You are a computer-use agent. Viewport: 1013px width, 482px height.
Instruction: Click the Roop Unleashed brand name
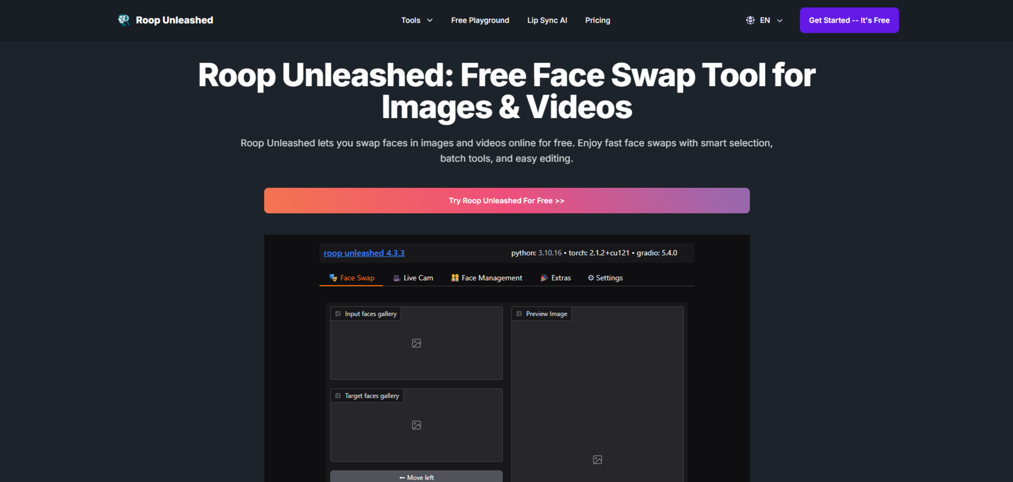click(174, 20)
